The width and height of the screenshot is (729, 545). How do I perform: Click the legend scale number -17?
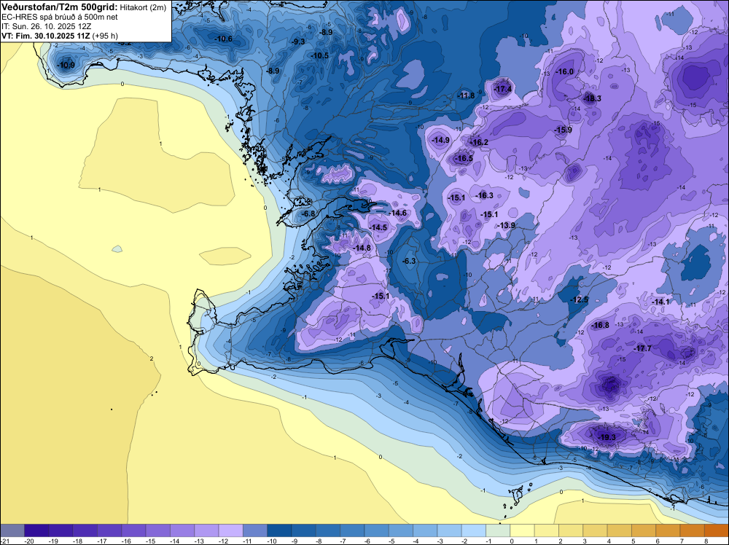coord(102,541)
